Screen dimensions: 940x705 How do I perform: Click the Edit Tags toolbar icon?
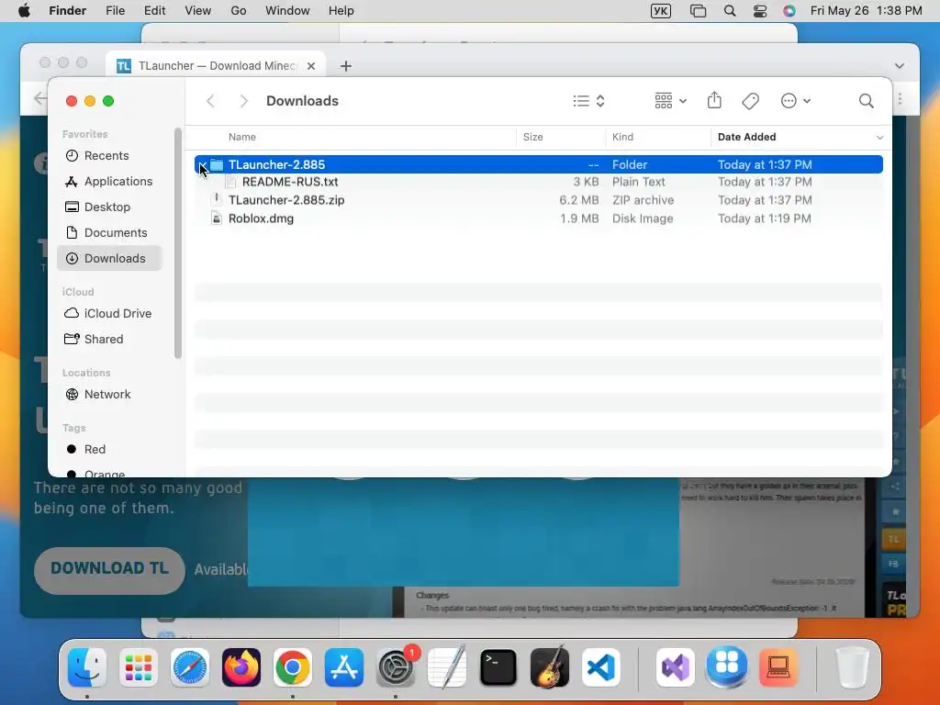[750, 101]
